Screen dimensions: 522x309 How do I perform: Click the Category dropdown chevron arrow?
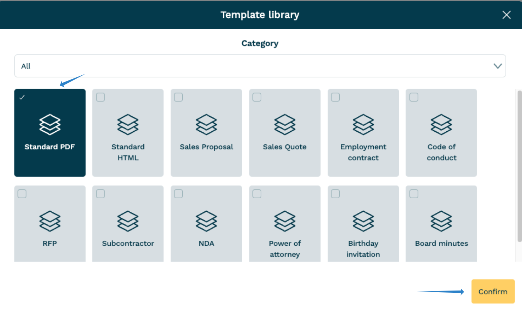pos(497,66)
